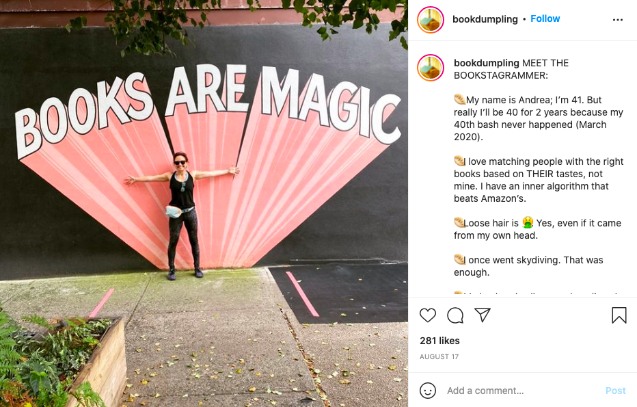This screenshot has width=637, height=407.
Task: Click bookdumpling avatar in post header
Action: tap(430, 20)
